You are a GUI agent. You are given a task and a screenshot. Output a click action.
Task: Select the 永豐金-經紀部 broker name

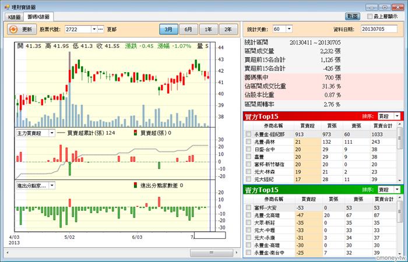(x=269, y=134)
